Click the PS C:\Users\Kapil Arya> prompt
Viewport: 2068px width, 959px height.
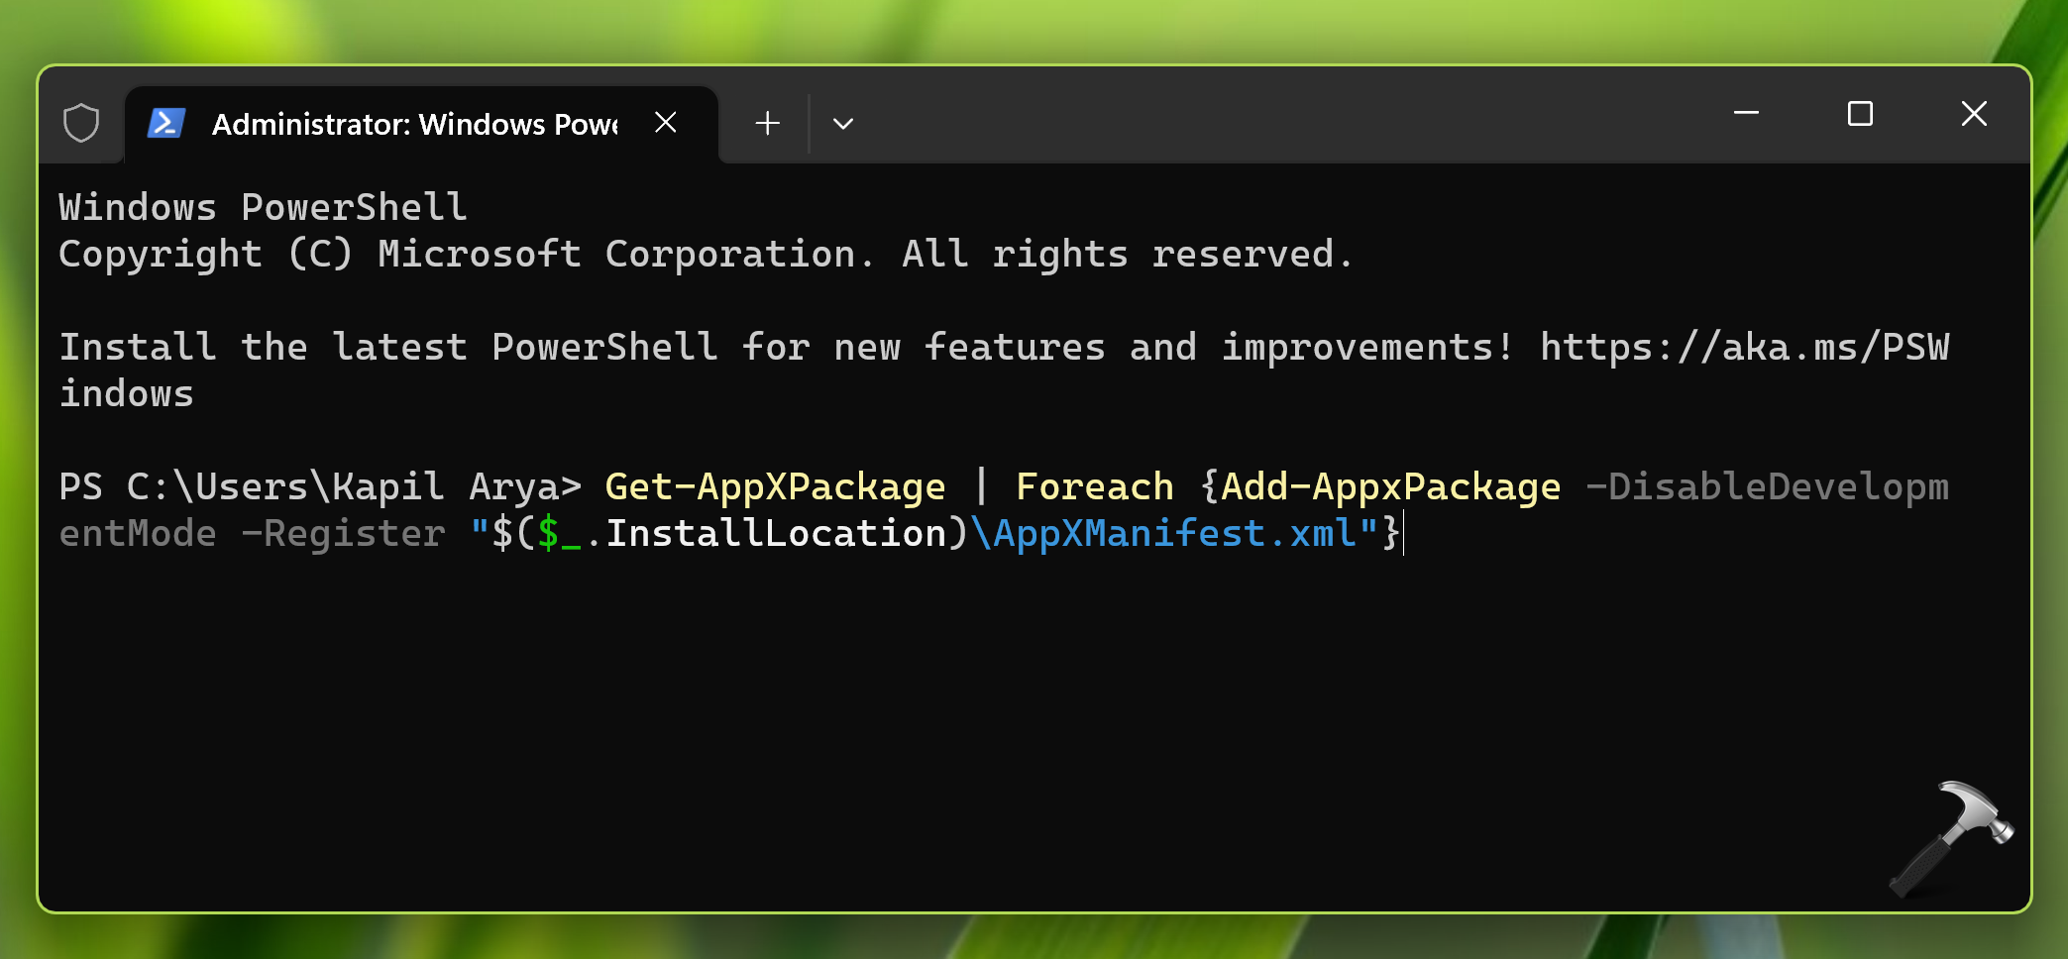tap(319, 487)
